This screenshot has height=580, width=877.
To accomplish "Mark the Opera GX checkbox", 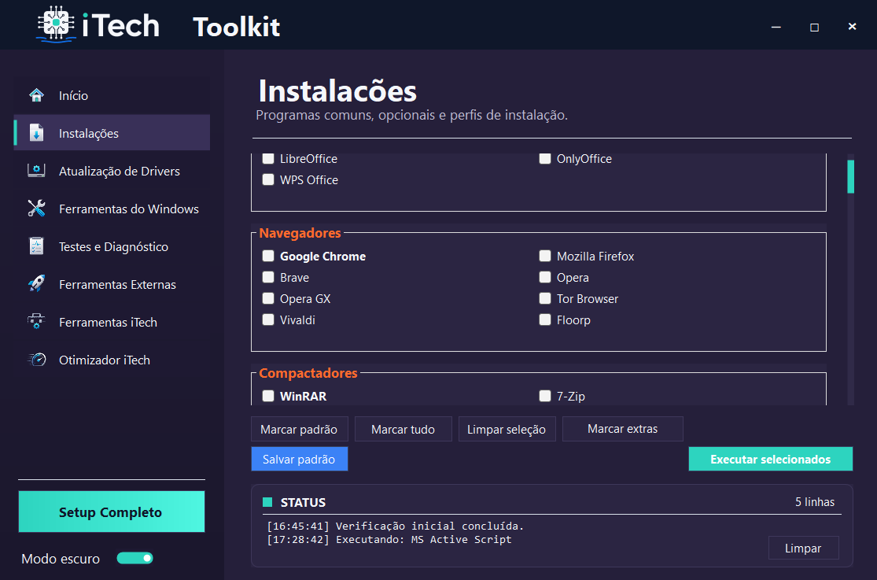I will [x=268, y=298].
